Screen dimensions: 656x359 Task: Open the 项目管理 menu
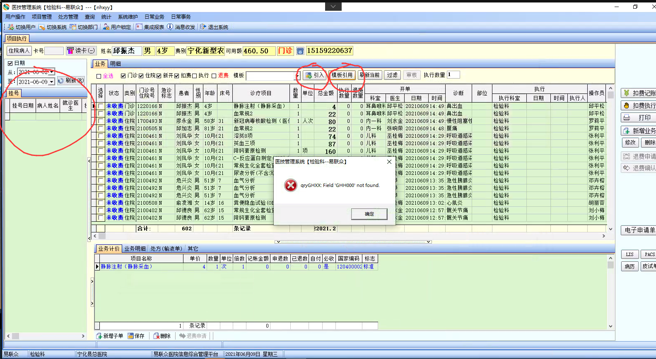click(42, 17)
